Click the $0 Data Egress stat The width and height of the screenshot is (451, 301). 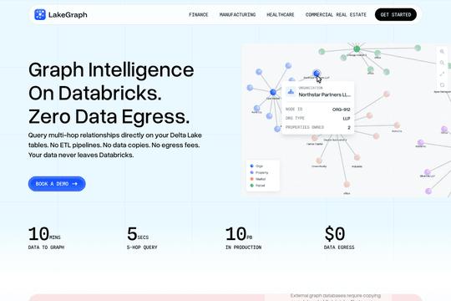click(x=339, y=237)
